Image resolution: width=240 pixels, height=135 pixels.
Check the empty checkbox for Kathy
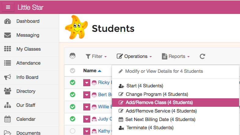click(x=73, y=131)
